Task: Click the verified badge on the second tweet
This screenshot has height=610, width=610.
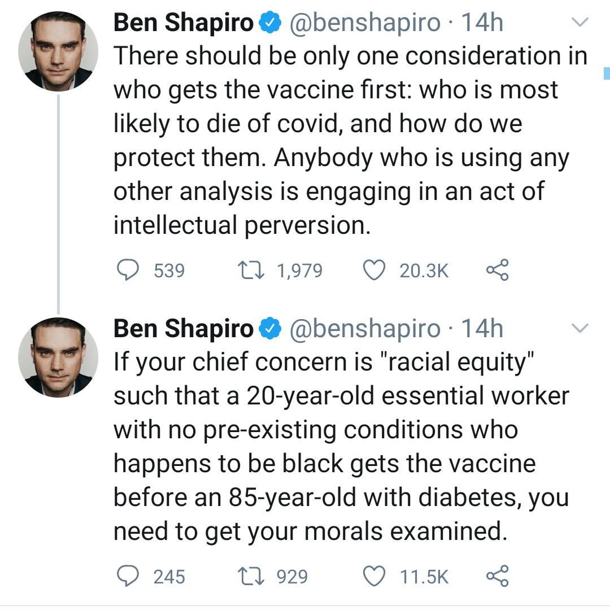Action: point(270,328)
